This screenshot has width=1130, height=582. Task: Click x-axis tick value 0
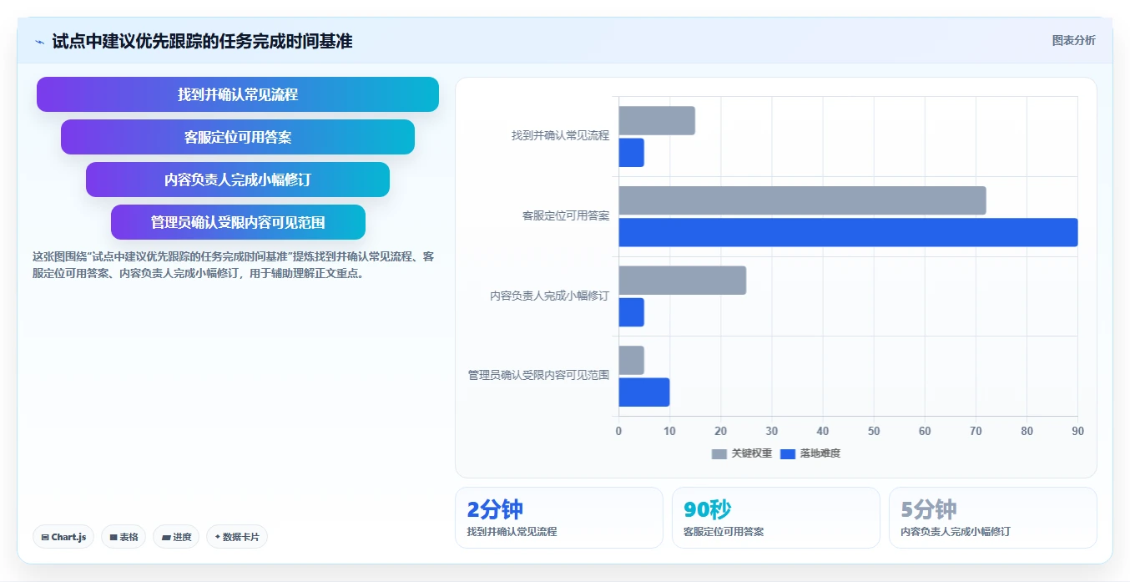click(x=618, y=431)
